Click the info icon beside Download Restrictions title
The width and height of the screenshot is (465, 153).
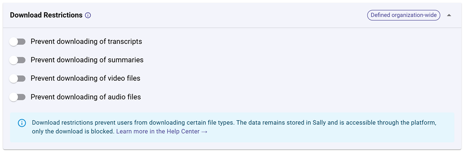[x=88, y=15]
